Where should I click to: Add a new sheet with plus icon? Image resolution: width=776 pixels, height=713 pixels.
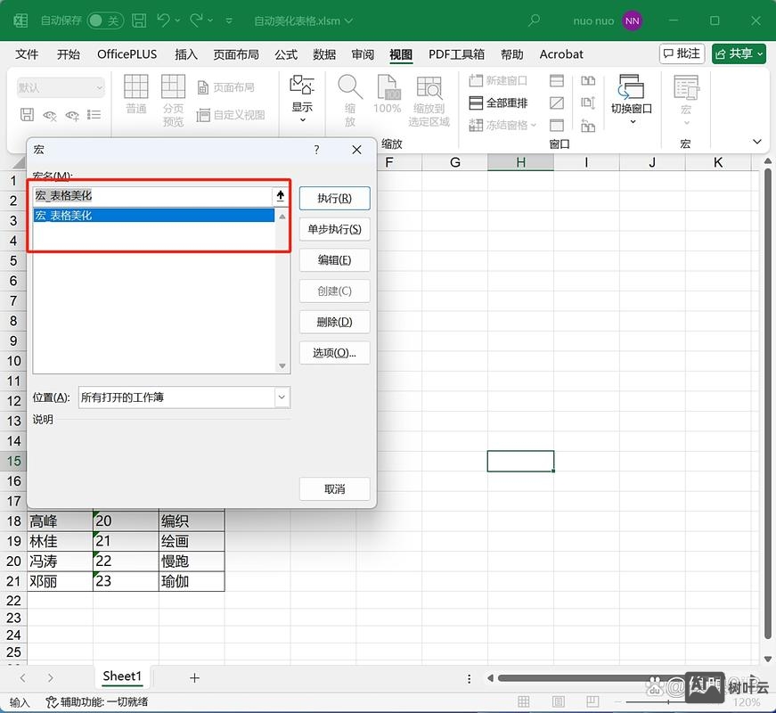(x=194, y=677)
